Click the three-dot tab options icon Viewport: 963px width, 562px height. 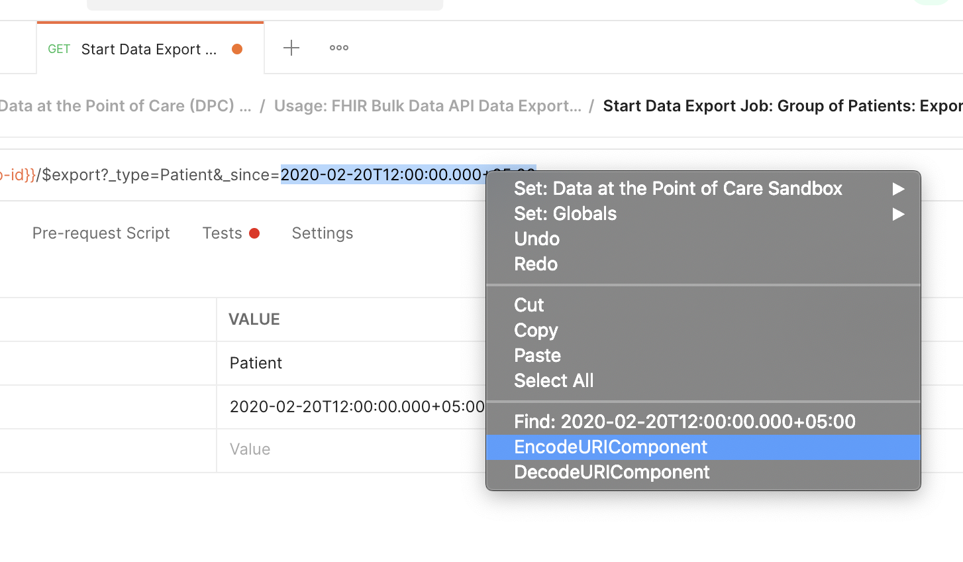point(339,48)
